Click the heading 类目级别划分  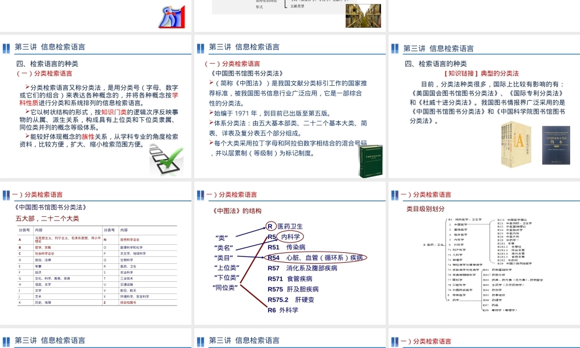click(425, 209)
